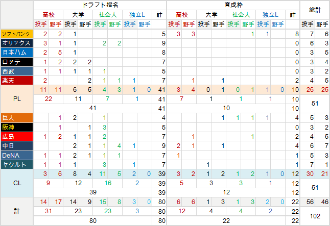Click the PL high school total 22 cell

(x=48, y=99)
